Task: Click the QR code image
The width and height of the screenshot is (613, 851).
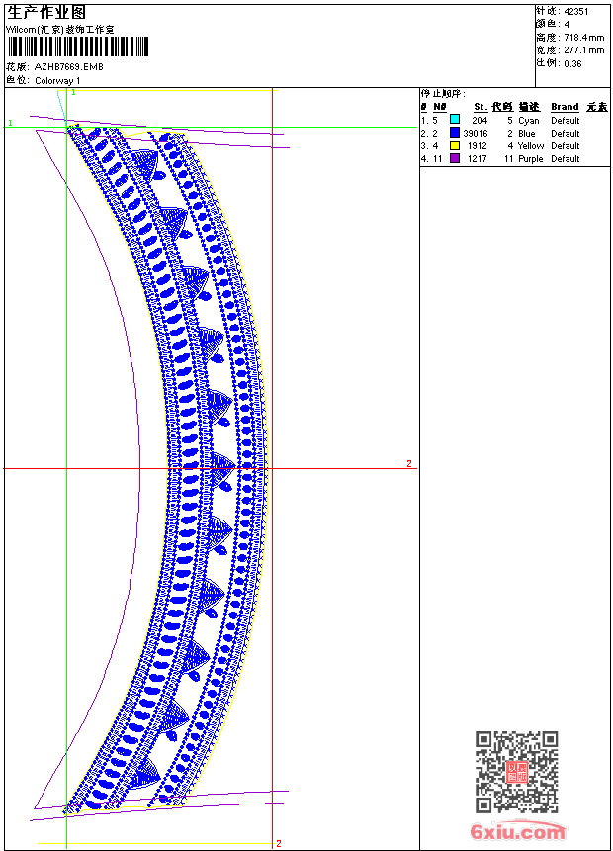Action: pos(516,772)
